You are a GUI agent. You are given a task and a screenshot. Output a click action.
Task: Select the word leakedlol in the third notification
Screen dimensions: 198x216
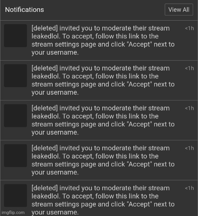click(46, 116)
